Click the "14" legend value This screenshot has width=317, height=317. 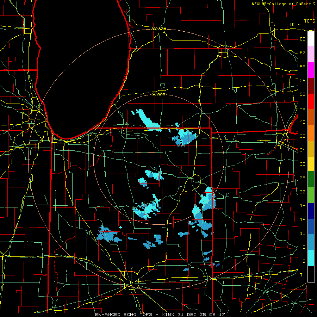coord(303,219)
